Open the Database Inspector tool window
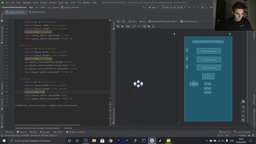This screenshot has height=144, width=256. click(75, 132)
